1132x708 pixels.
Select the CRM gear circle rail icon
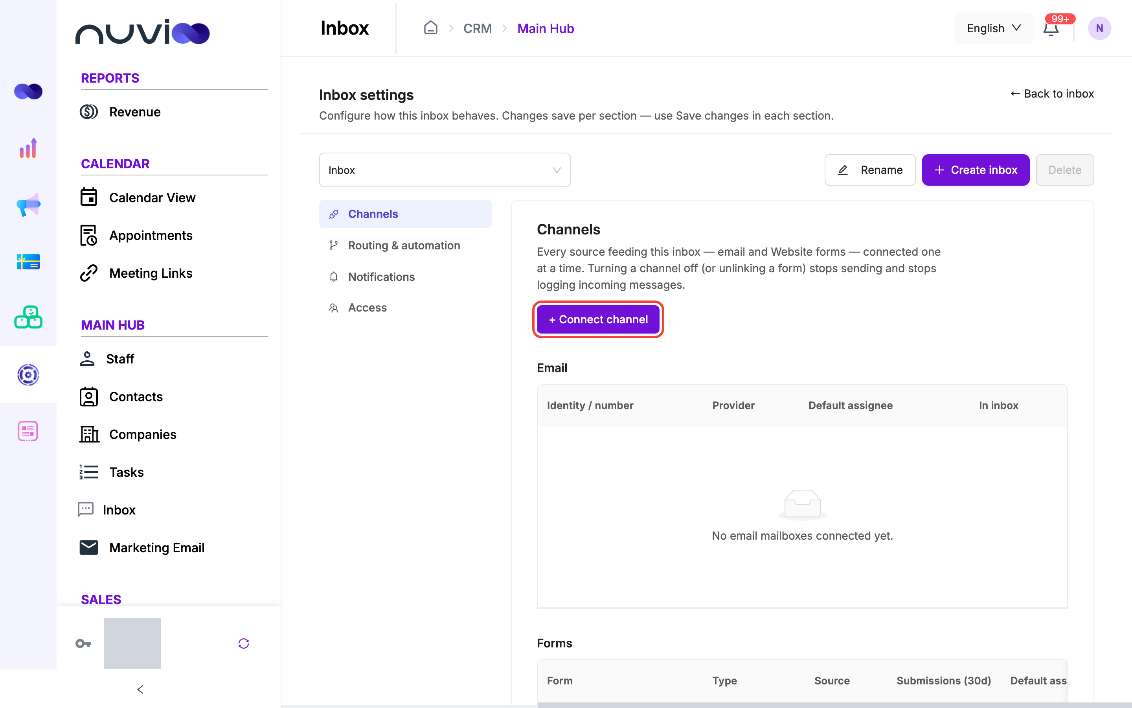pos(28,374)
